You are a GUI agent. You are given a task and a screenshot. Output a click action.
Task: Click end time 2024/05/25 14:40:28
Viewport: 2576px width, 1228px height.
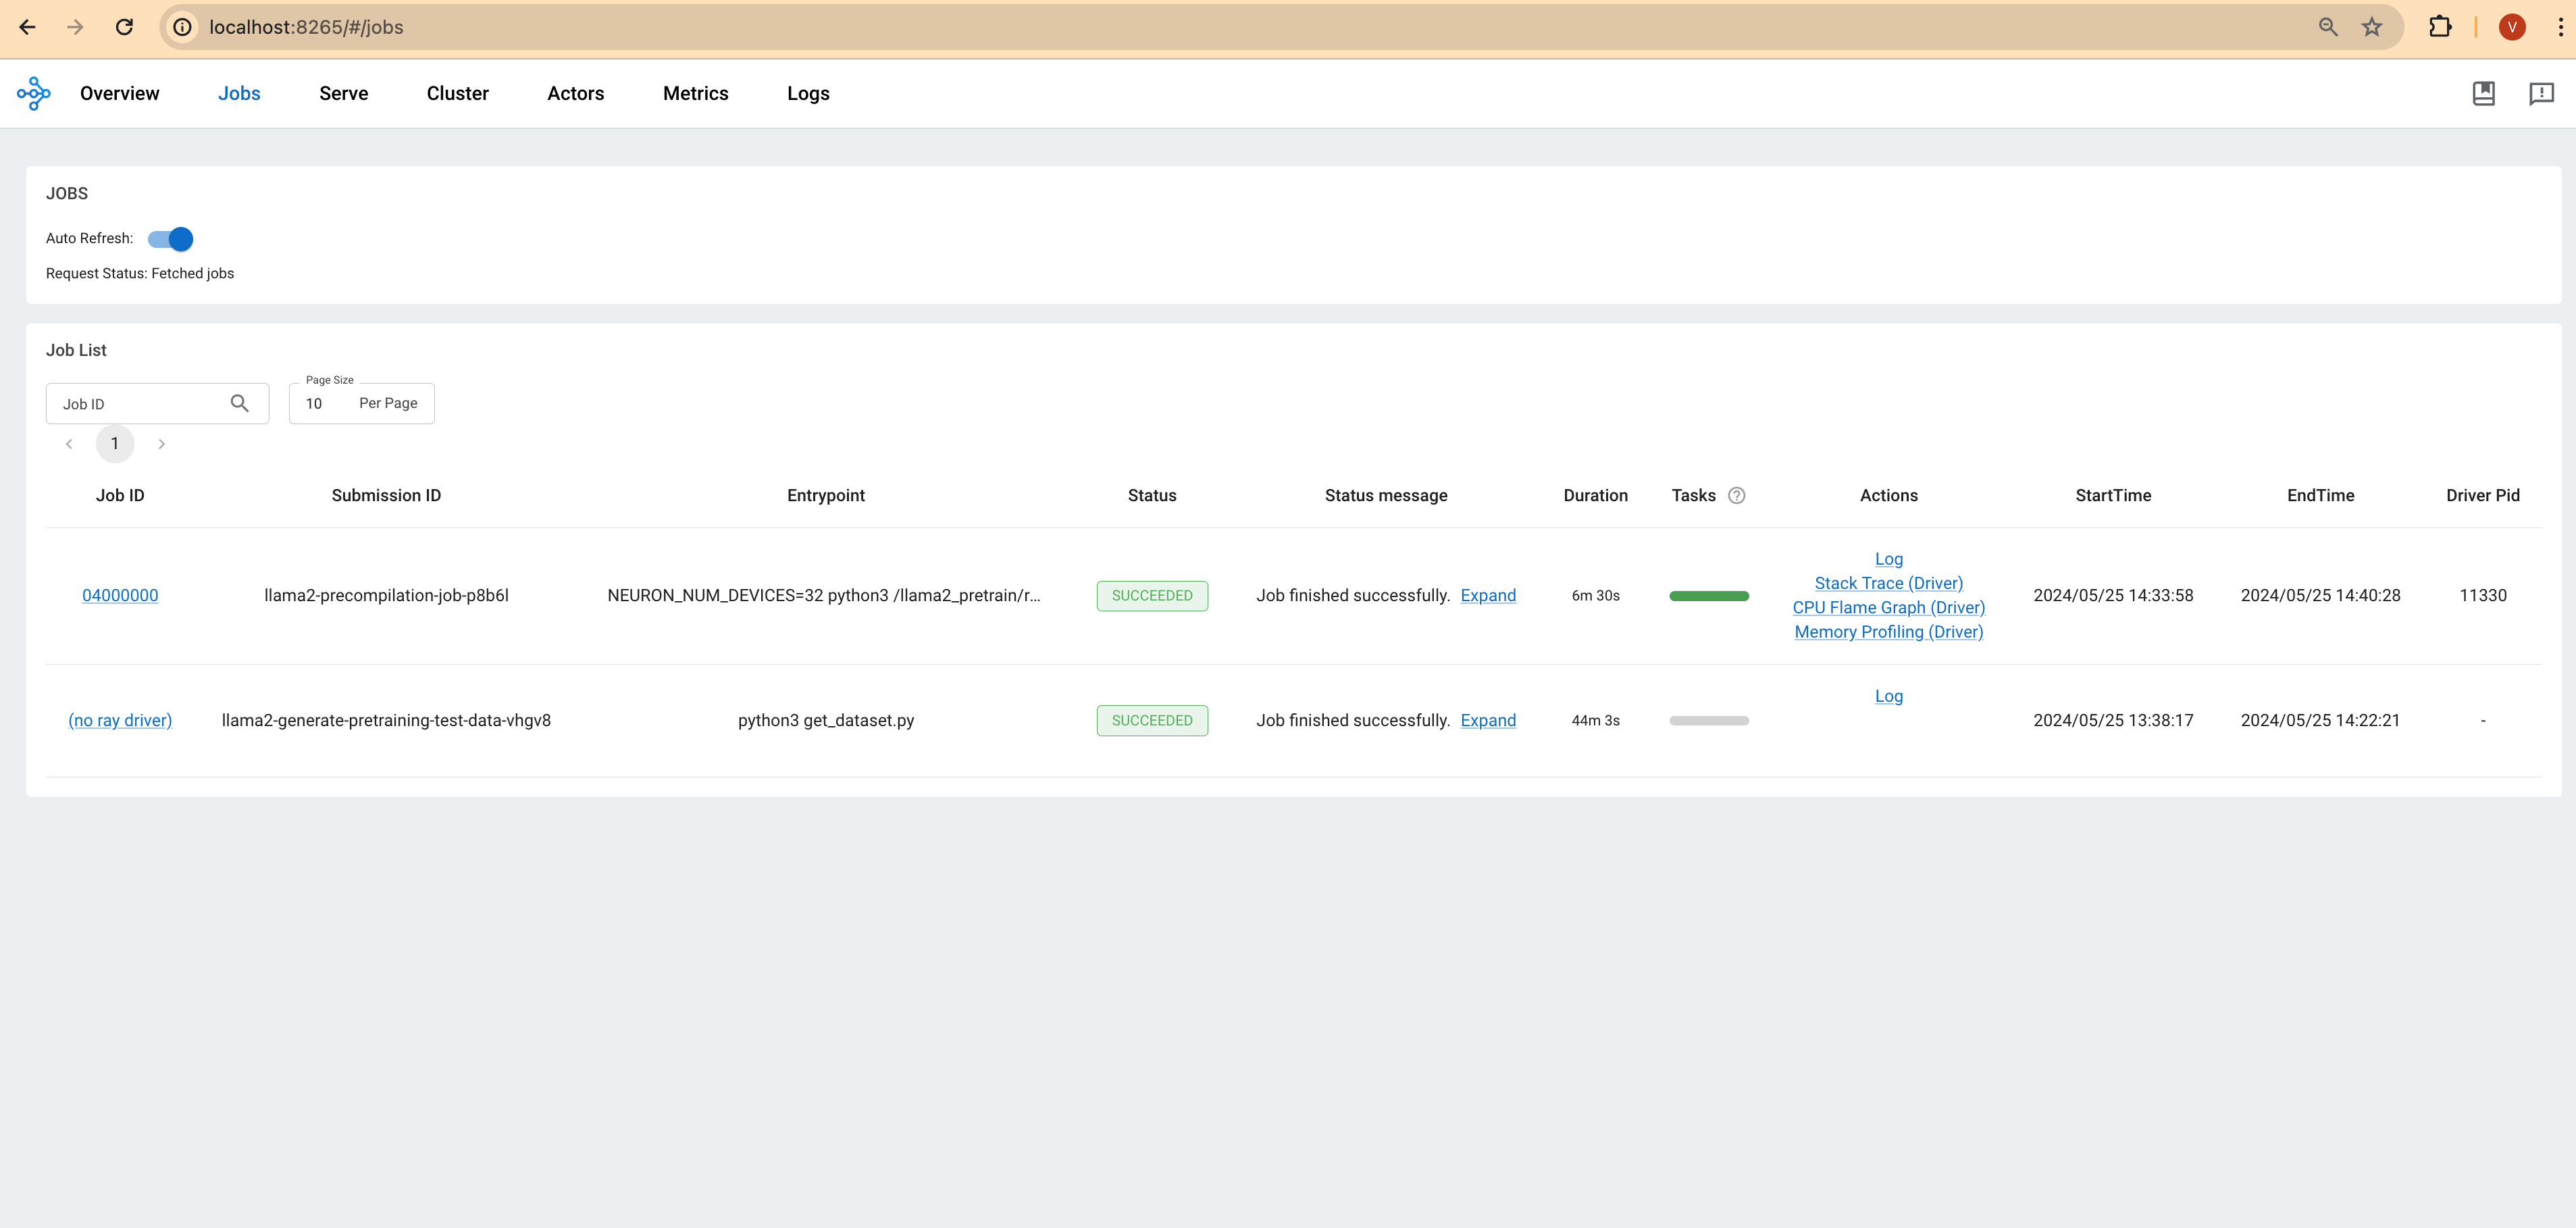2320,595
